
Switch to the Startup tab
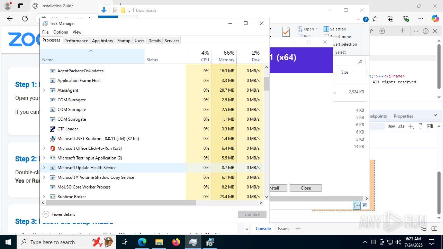coord(124,41)
